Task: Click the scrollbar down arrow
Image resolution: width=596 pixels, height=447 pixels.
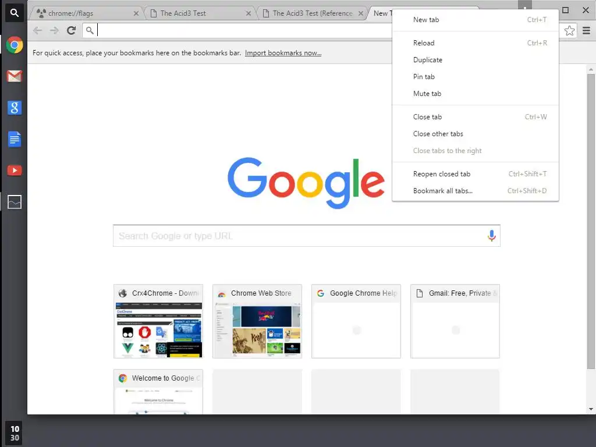Action: [591, 409]
